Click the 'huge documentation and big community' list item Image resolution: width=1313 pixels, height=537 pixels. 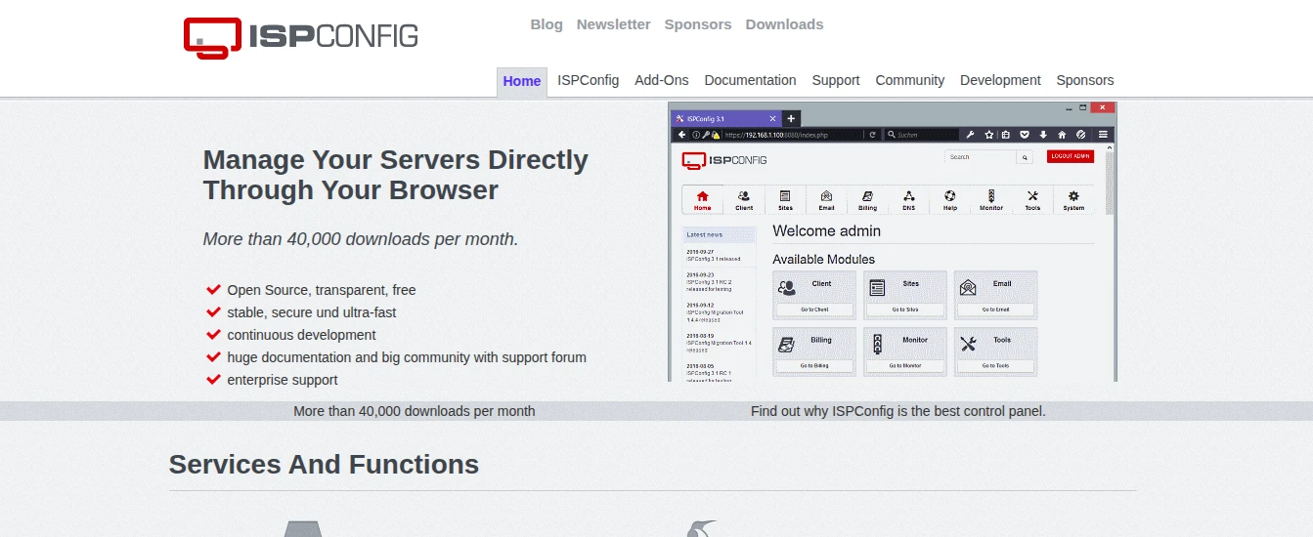(x=407, y=357)
